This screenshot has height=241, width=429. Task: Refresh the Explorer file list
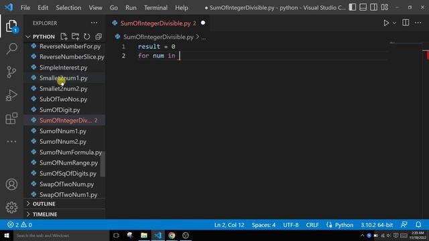tap(86, 36)
